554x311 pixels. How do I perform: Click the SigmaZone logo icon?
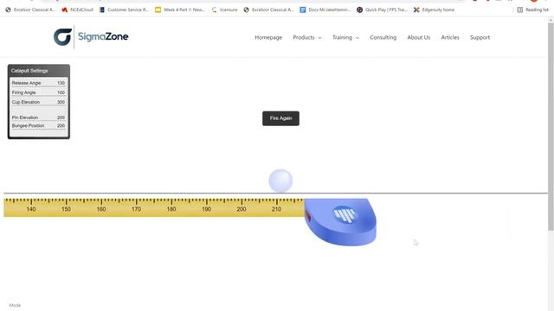[x=63, y=37]
